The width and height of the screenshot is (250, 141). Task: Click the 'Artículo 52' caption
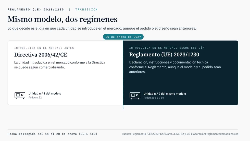click(35, 97)
